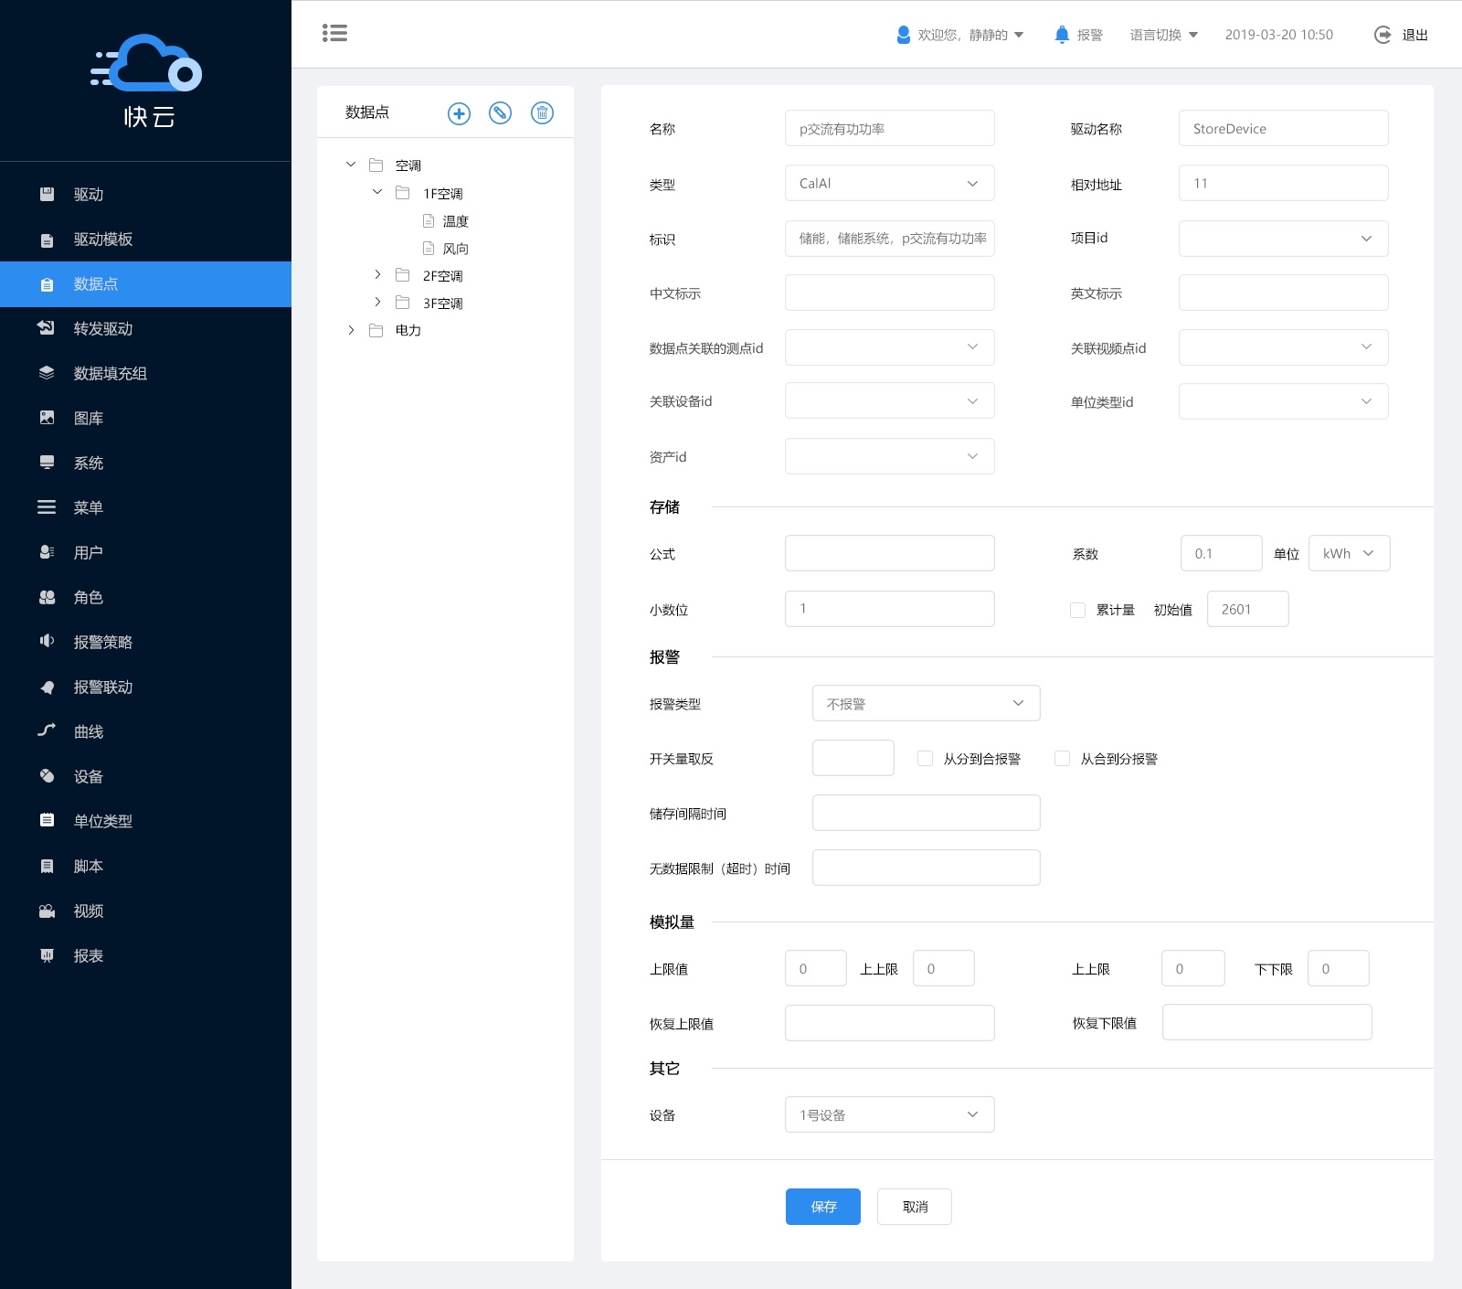
Task: Click the 快云 cloud logo
Action: pyautogui.click(x=147, y=80)
